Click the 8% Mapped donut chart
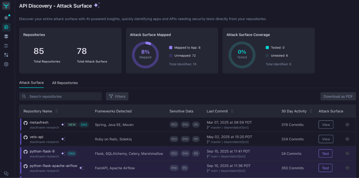The height and width of the screenshot is (178, 359). [x=145, y=55]
